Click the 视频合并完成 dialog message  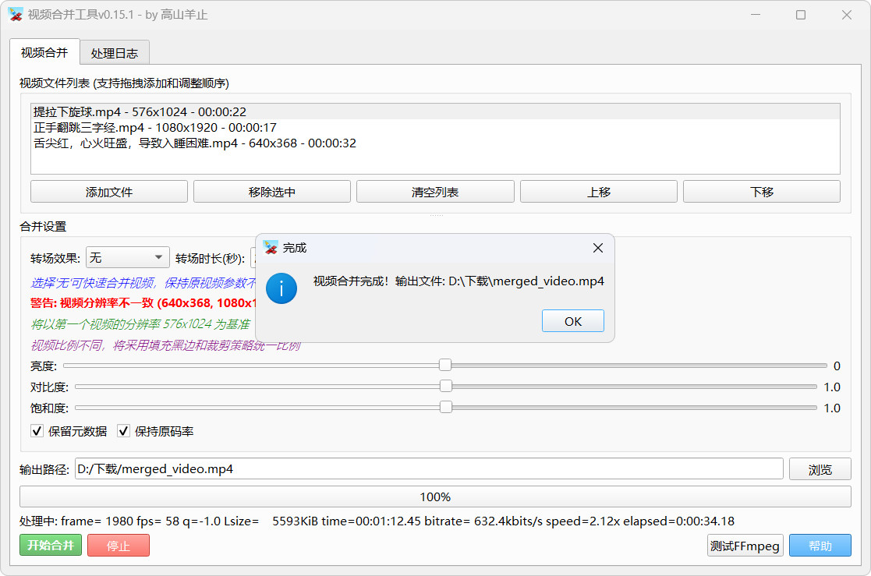459,281
